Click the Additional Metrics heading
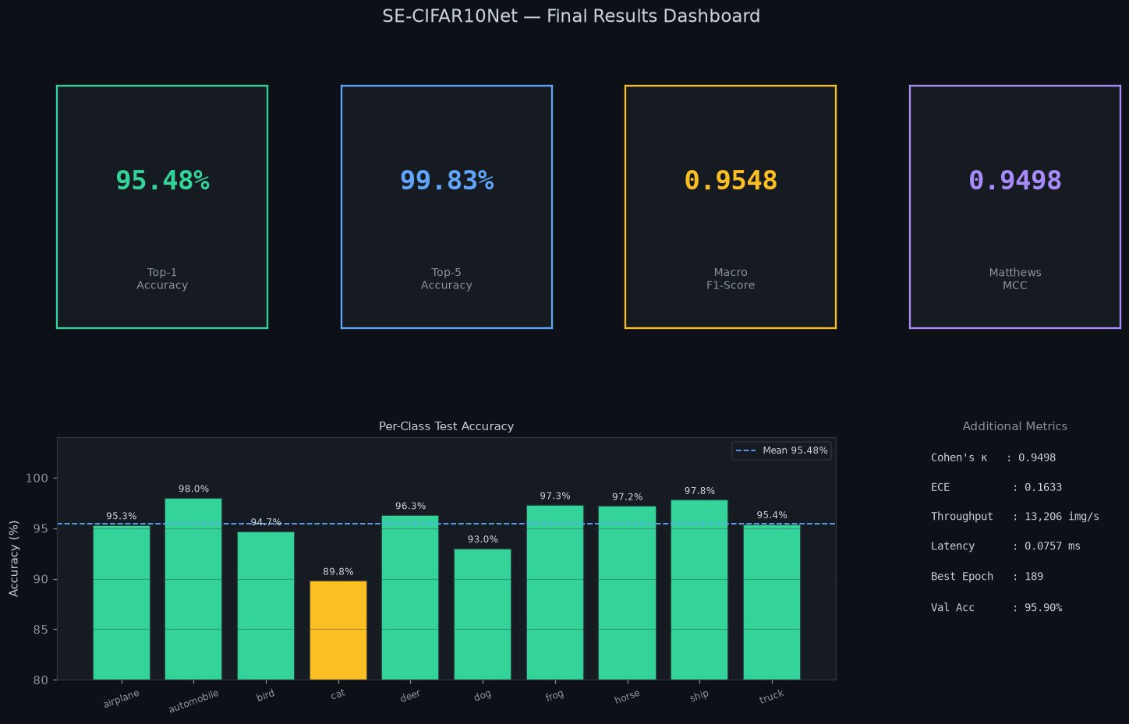1129x724 pixels. [1014, 426]
